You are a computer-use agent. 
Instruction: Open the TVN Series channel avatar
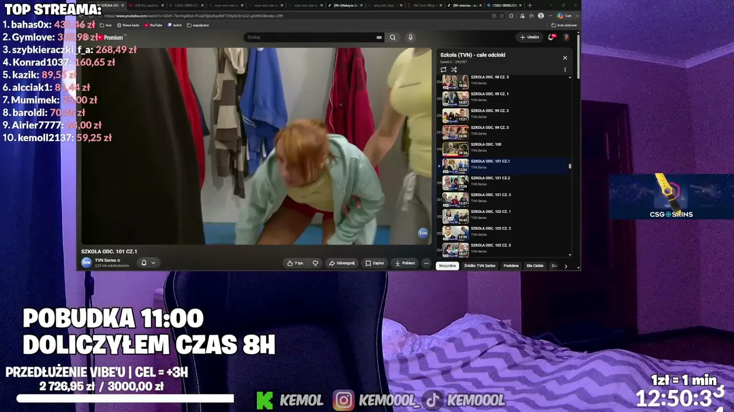pyautogui.click(x=87, y=263)
